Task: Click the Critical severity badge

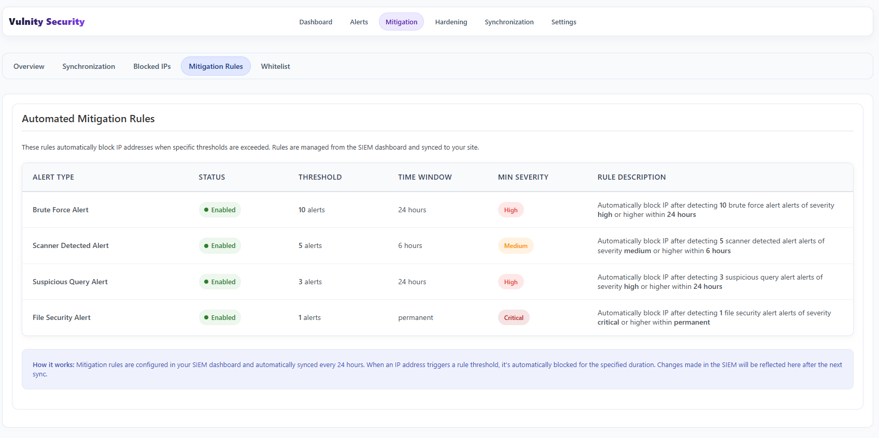Action: [514, 317]
